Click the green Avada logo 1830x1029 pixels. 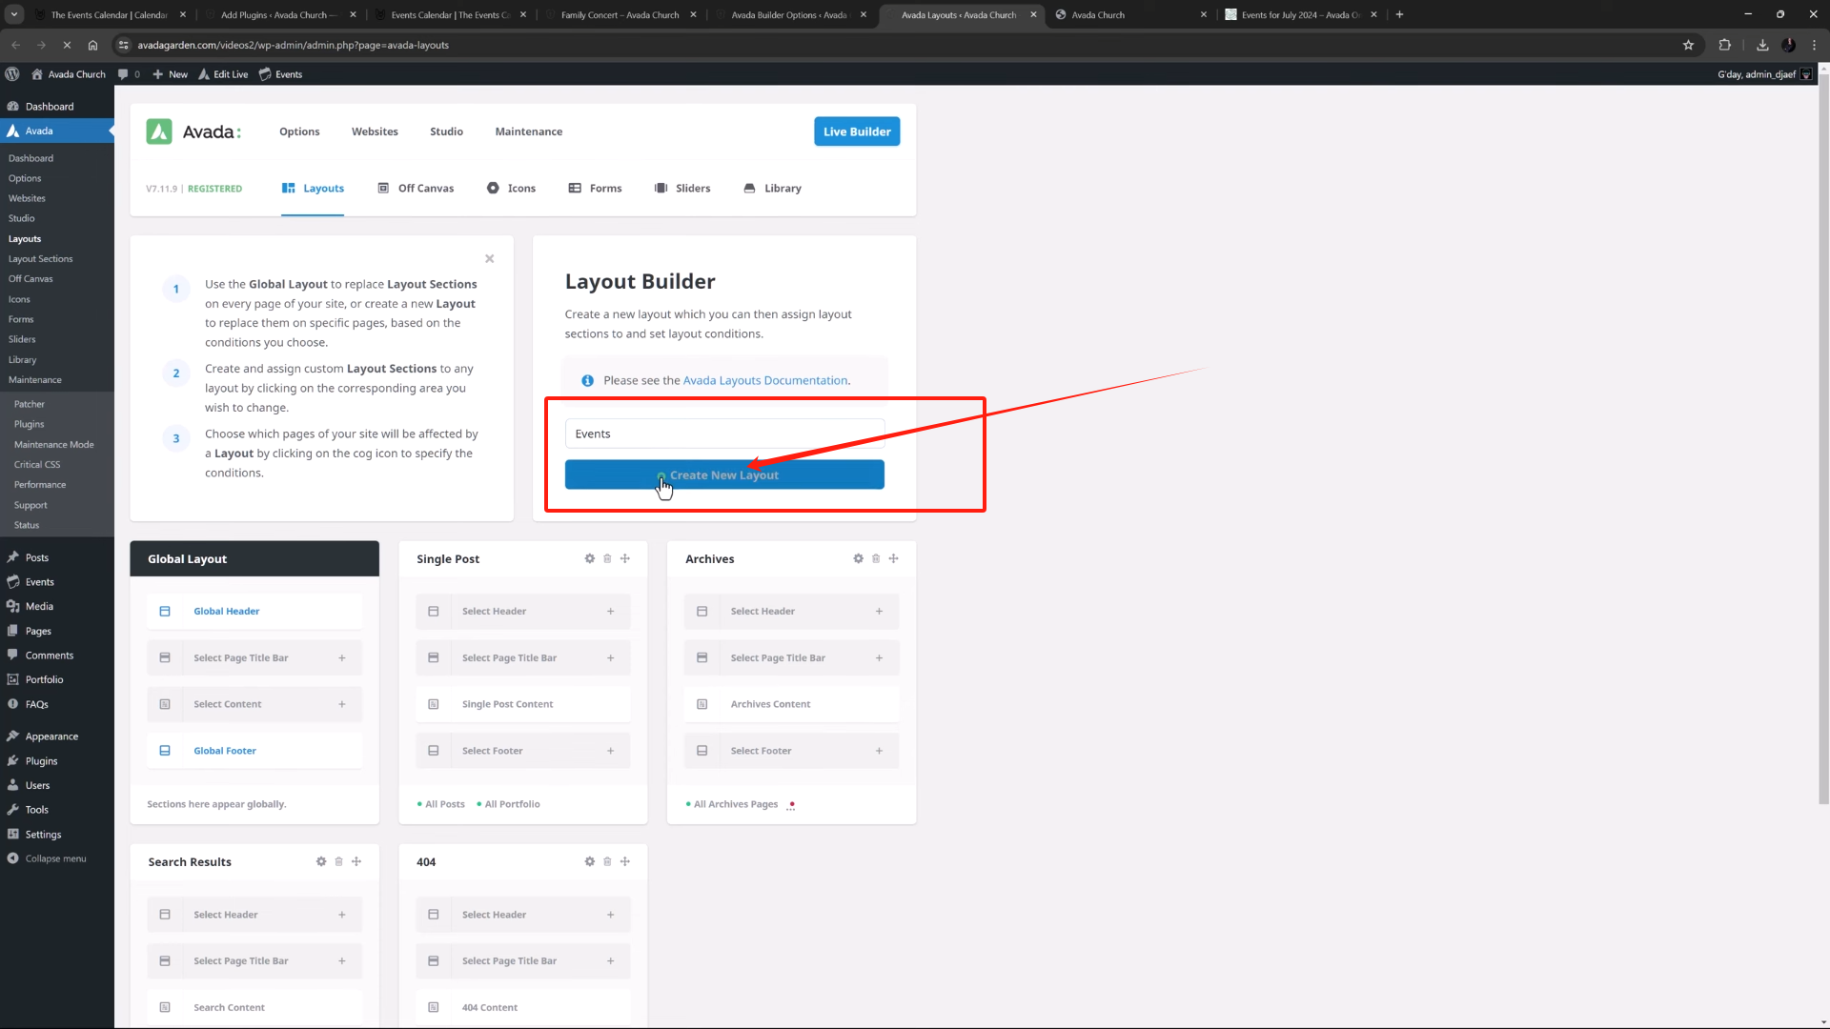point(159,131)
